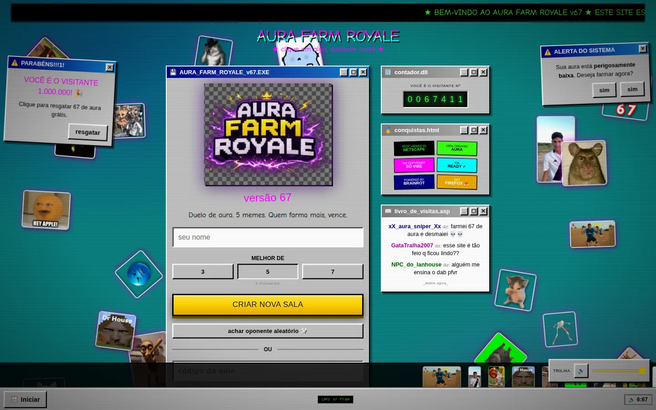The image size is (656, 410).
Task: Find a random opponent
Action: (268, 331)
